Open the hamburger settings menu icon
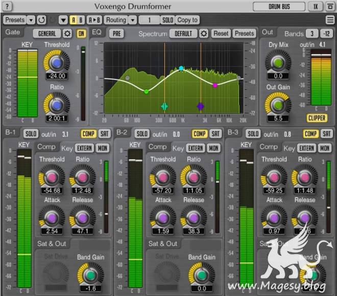337x296 pixels. 330,20
